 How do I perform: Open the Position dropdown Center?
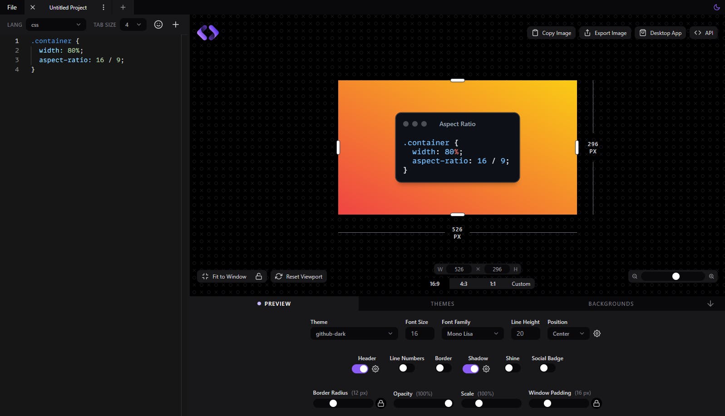(x=568, y=333)
